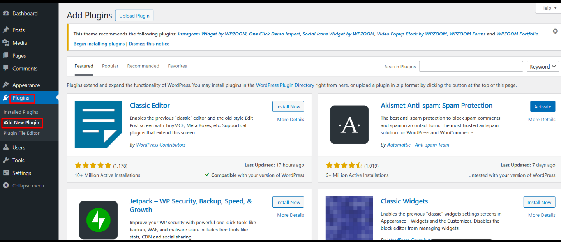561x242 pixels.
Task: Switch to the Recommended plugins tab
Action: [143, 66]
